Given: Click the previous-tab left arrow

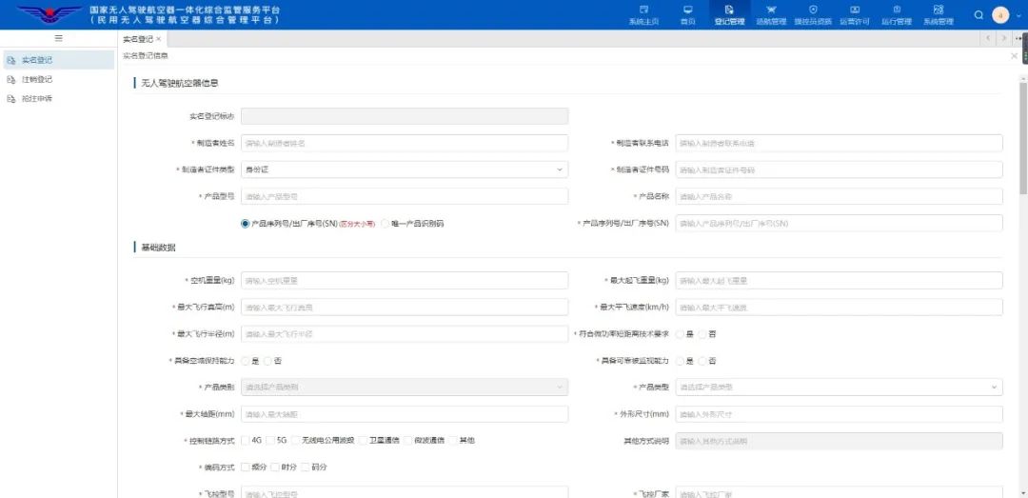Looking at the screenshot, I should coord(989,39).
